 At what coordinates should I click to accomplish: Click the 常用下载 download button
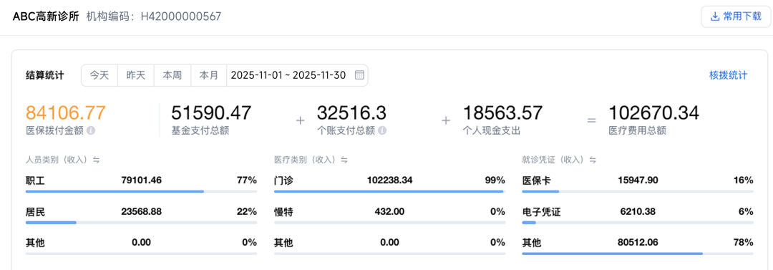[x=736, y=16]
